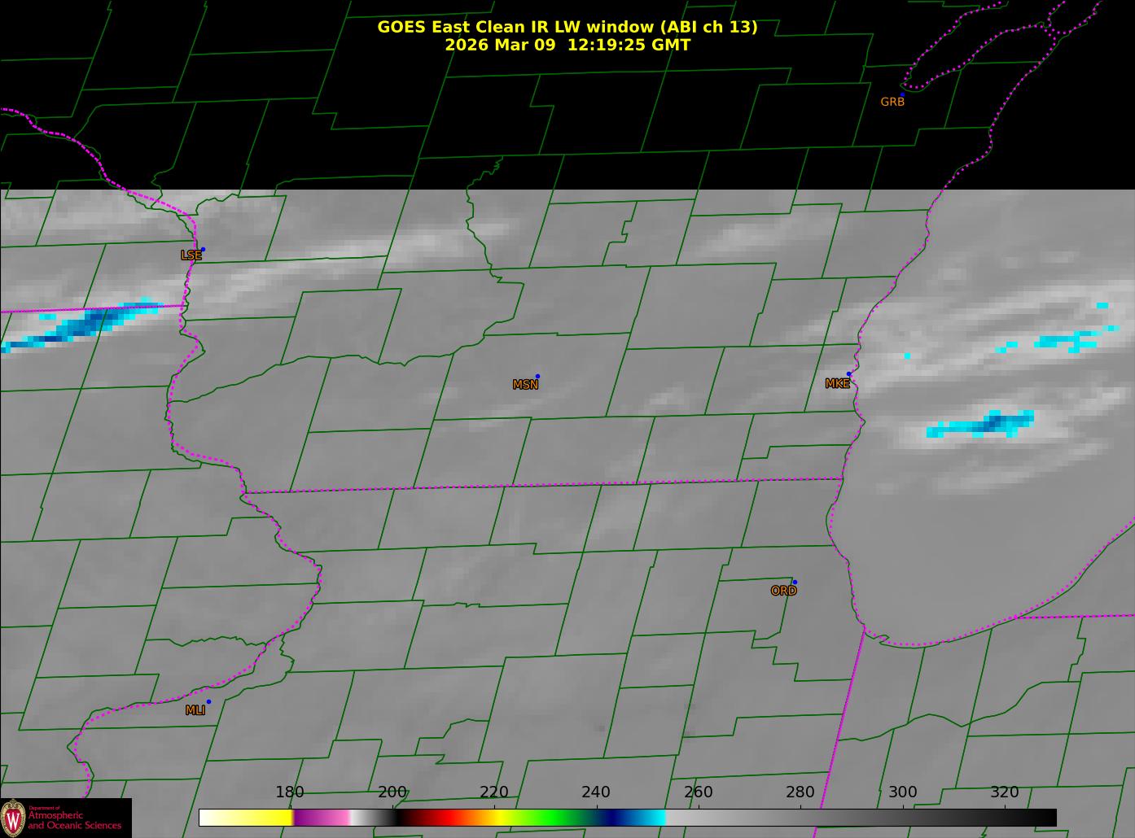Click the 'Atmospheric and Oceanic Sciences' text
Screen dimensions: 1135x838
coord(75,820)
